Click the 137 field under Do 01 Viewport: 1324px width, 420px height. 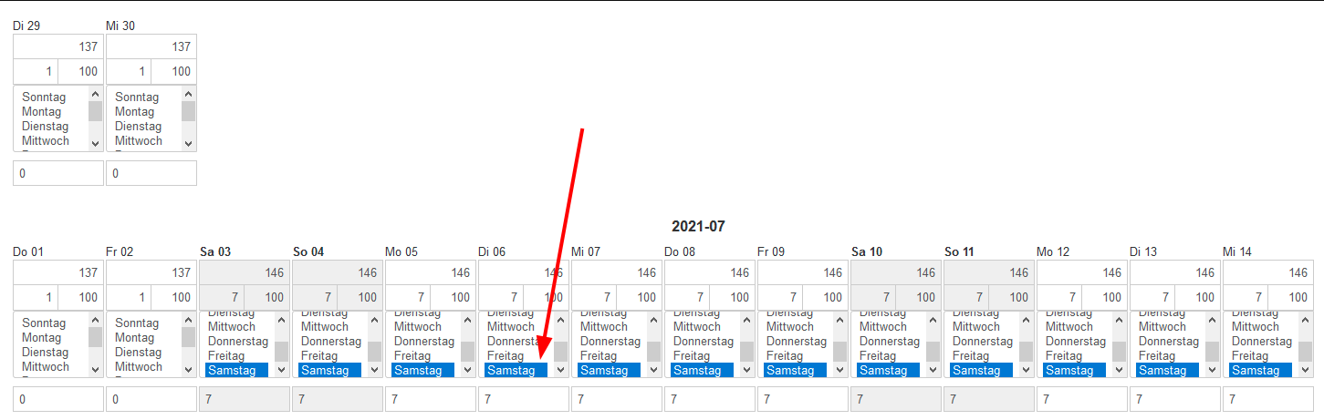[58, 272]
